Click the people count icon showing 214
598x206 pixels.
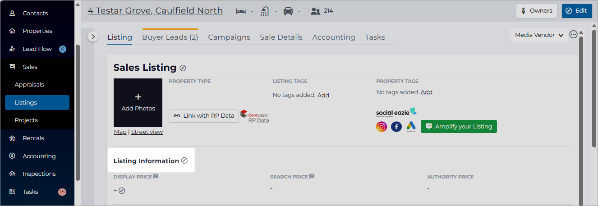pyautogui.click(x=315, y=11)
